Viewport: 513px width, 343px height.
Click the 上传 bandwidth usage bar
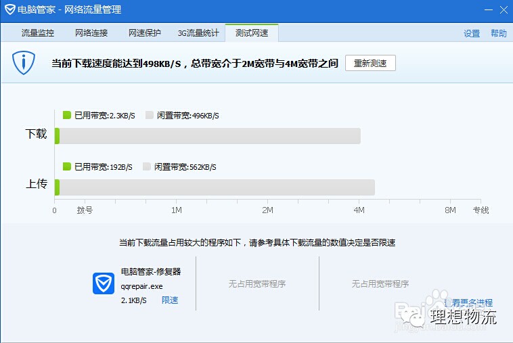215,187
